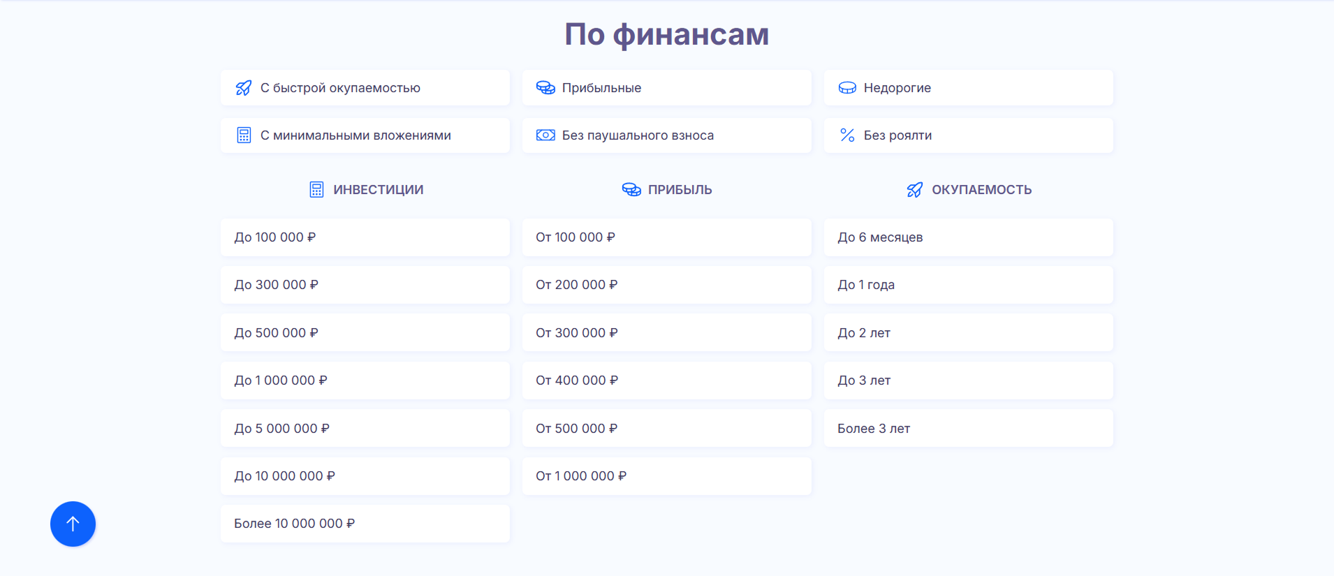Open Без паушального взноса category
Screen dimensions: 1334x576
(667, 135)
